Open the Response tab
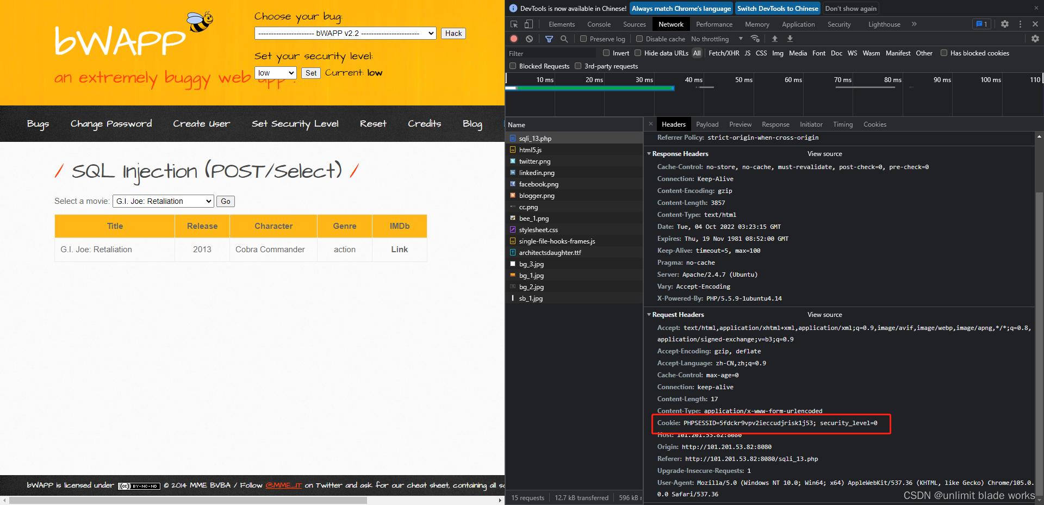1044x505 pixels. pyautogui.click(x=775, y=124)
